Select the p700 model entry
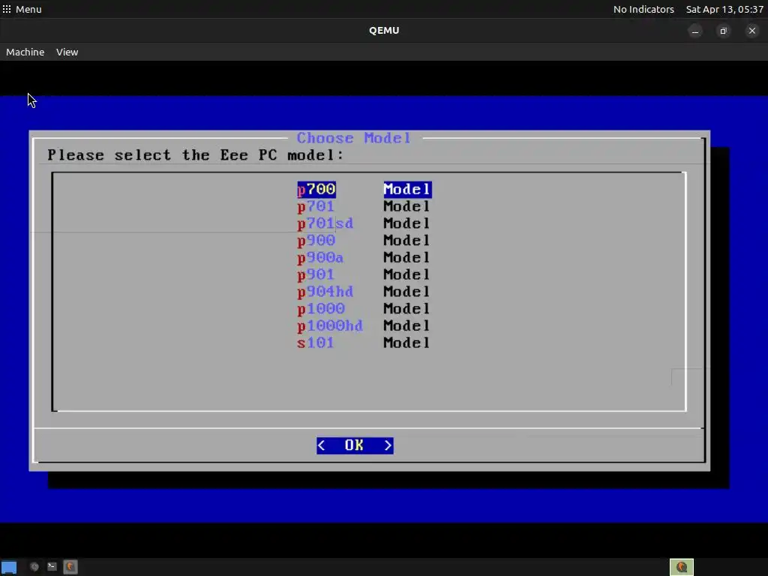768x576 pixels. (x=364, y=189)
